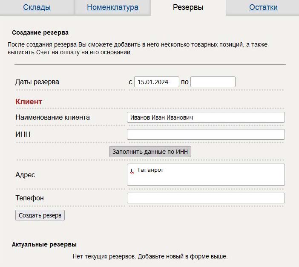The width and height of the screenshot is (299, 267).
Task: Switch to the Номенклатура tab
Action: pos(112,7)
